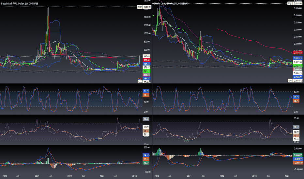304x179 pixels.
Task: Select the blue -0.000242 MACD value tag
Action: click(x=297, y=159)
